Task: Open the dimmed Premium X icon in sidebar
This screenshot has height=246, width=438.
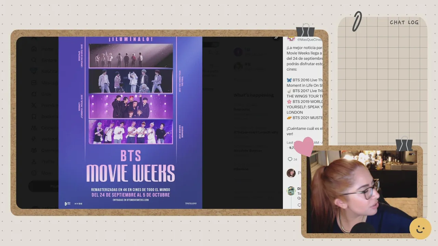Action: click(34, 105)
